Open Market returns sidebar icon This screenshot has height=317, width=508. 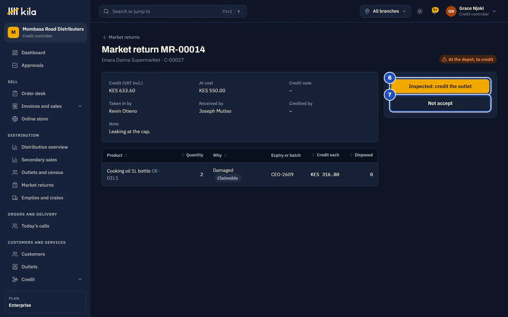click(x=15, y=185)
